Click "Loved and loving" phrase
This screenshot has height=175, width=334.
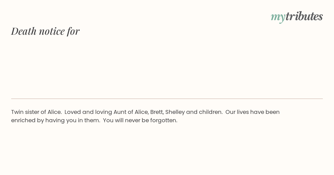[88, 112]
